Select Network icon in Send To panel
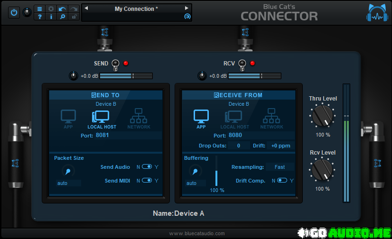The height and width of the screenshot is (239, 392). tap(139, 118)
